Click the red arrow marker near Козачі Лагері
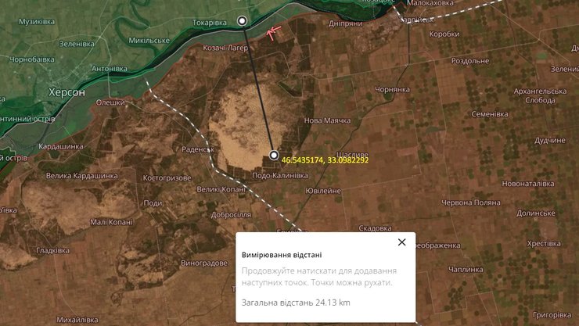 pos(272,32)
